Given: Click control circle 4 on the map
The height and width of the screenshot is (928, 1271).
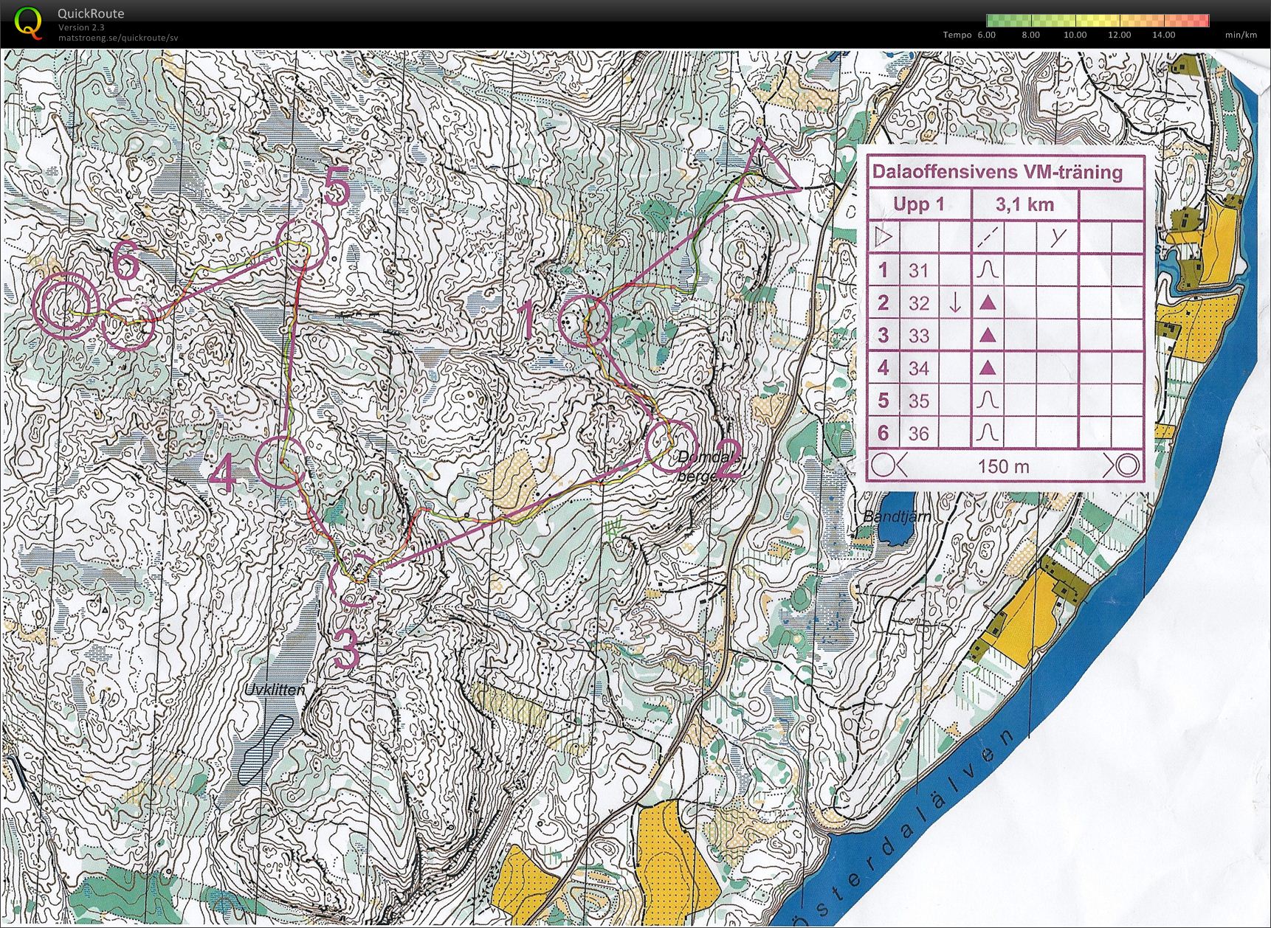Looking at the screenshot, I should click(x=280, y=462).
